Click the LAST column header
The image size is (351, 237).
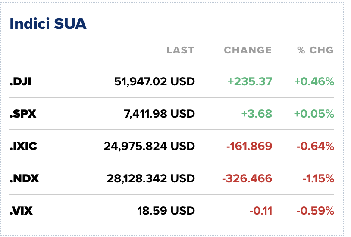click(180, 50)
